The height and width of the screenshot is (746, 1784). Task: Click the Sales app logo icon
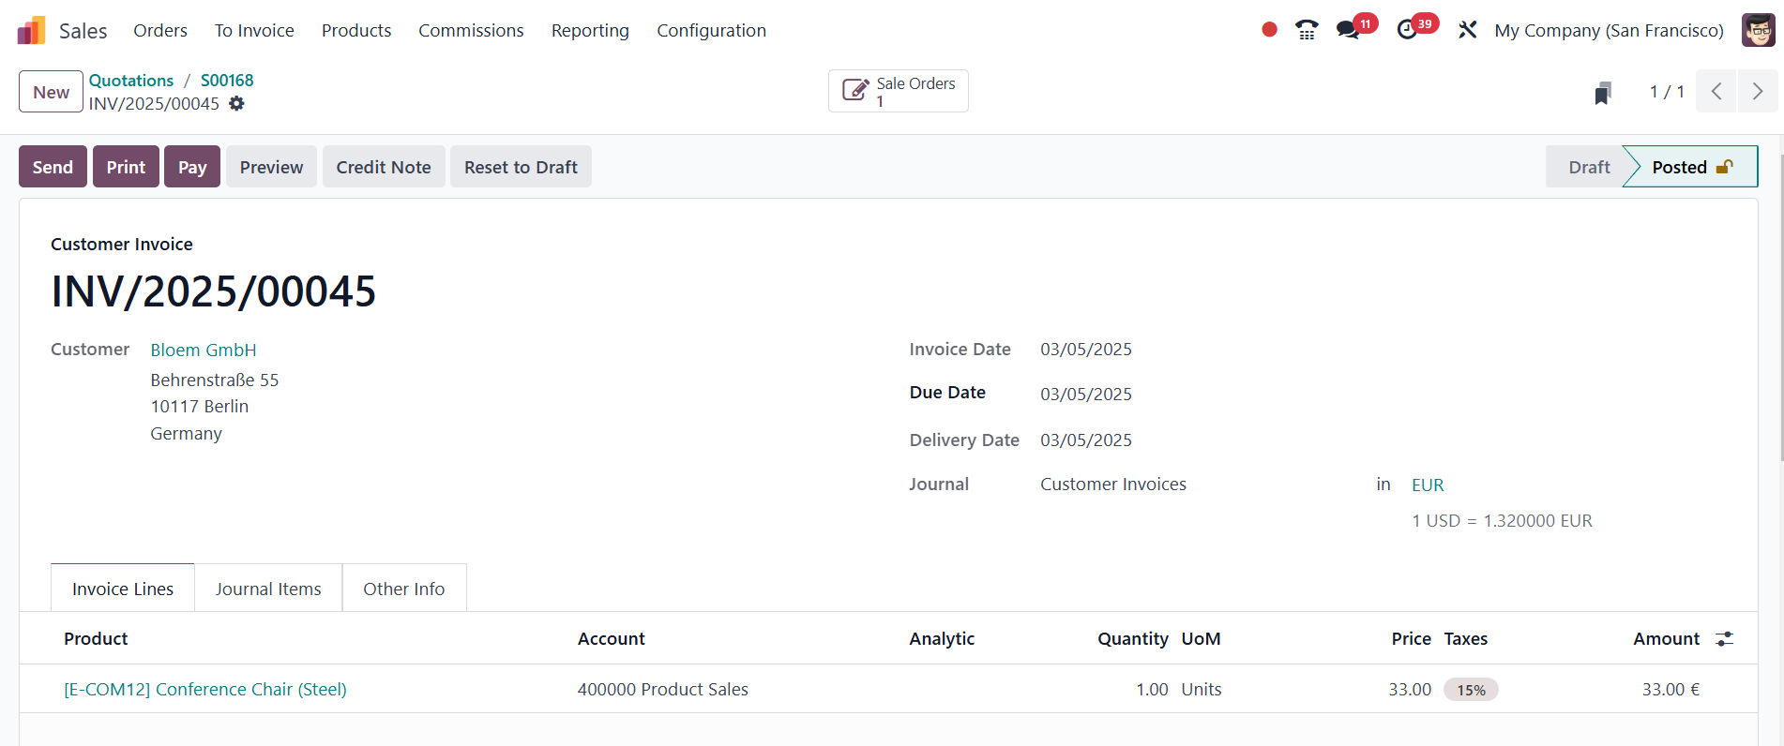(31, 31)
